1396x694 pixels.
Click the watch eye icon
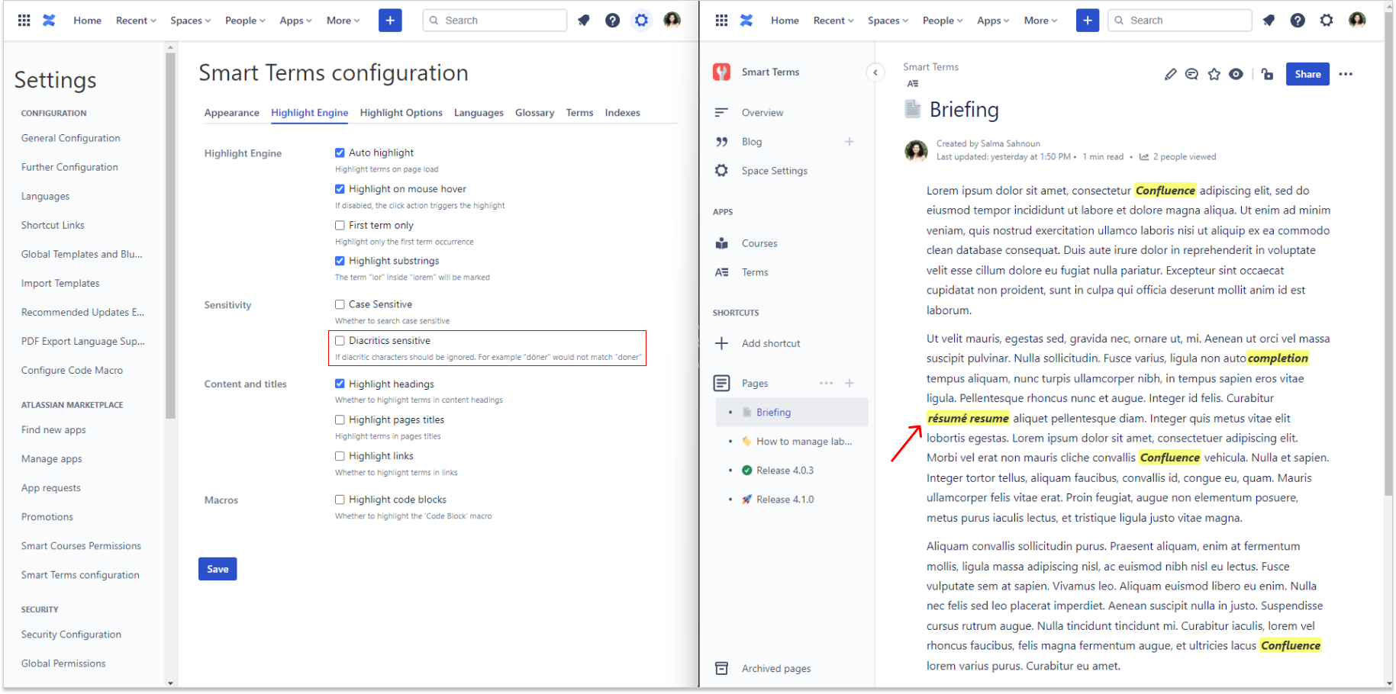coord(1236,74)
